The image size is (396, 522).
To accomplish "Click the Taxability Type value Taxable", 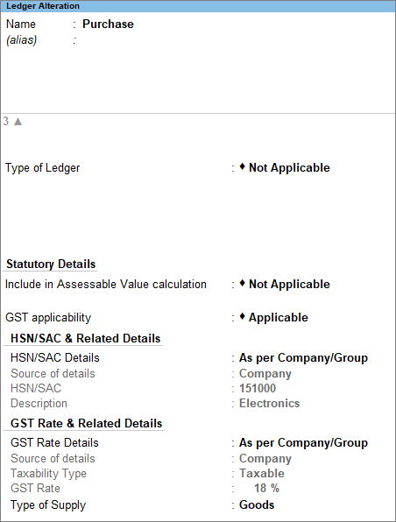I will 262,473.
